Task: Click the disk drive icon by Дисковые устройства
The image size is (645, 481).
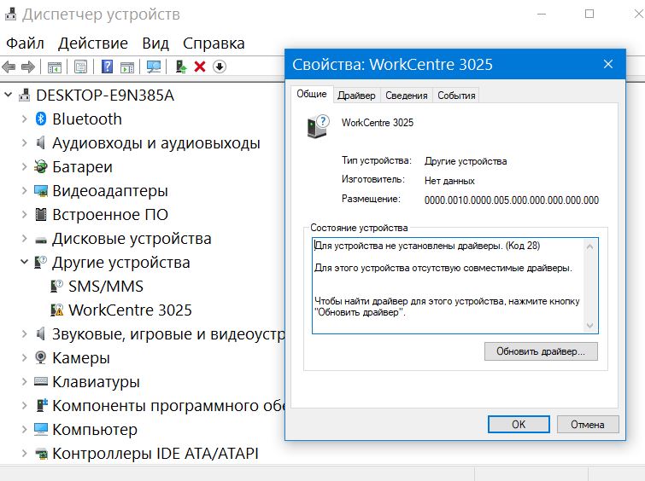Action: [x=41, y=240]
